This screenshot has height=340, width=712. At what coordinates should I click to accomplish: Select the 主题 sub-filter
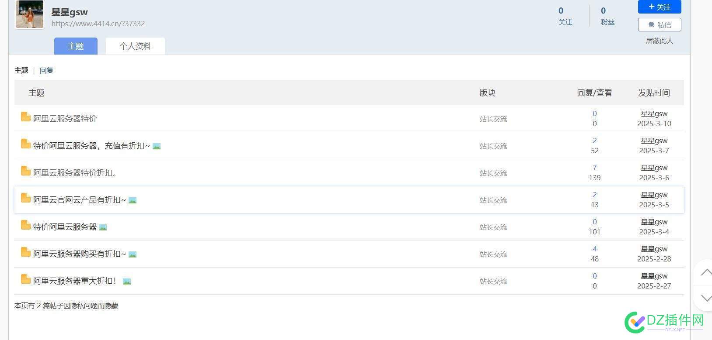21,70
